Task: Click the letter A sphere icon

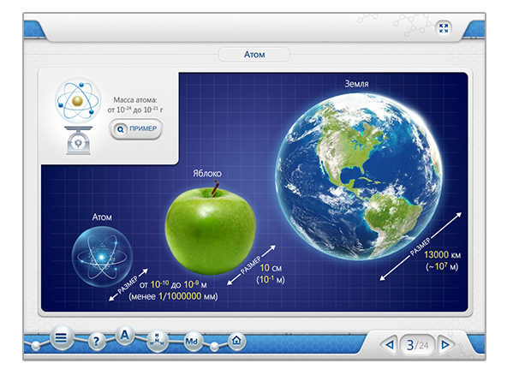Action: pyautogui.click(x=124, y=336)
